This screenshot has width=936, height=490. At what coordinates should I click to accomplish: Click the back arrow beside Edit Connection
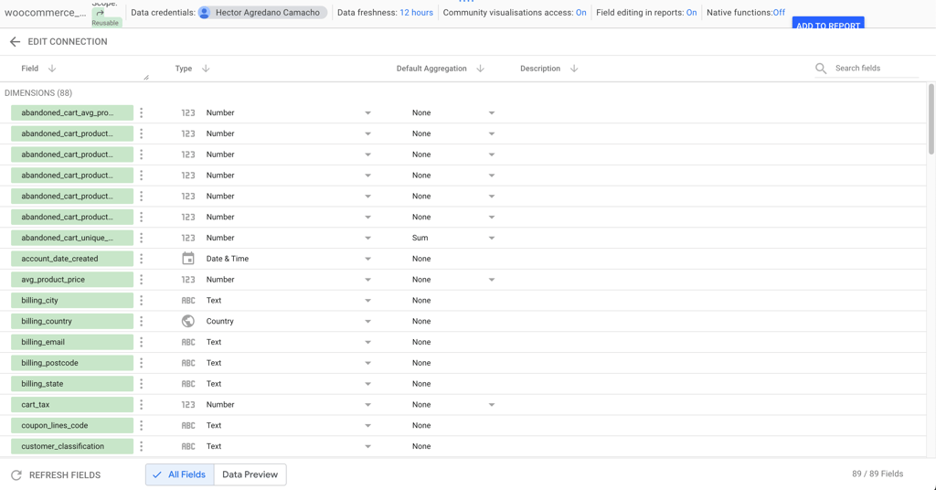(x=15, y=42)
